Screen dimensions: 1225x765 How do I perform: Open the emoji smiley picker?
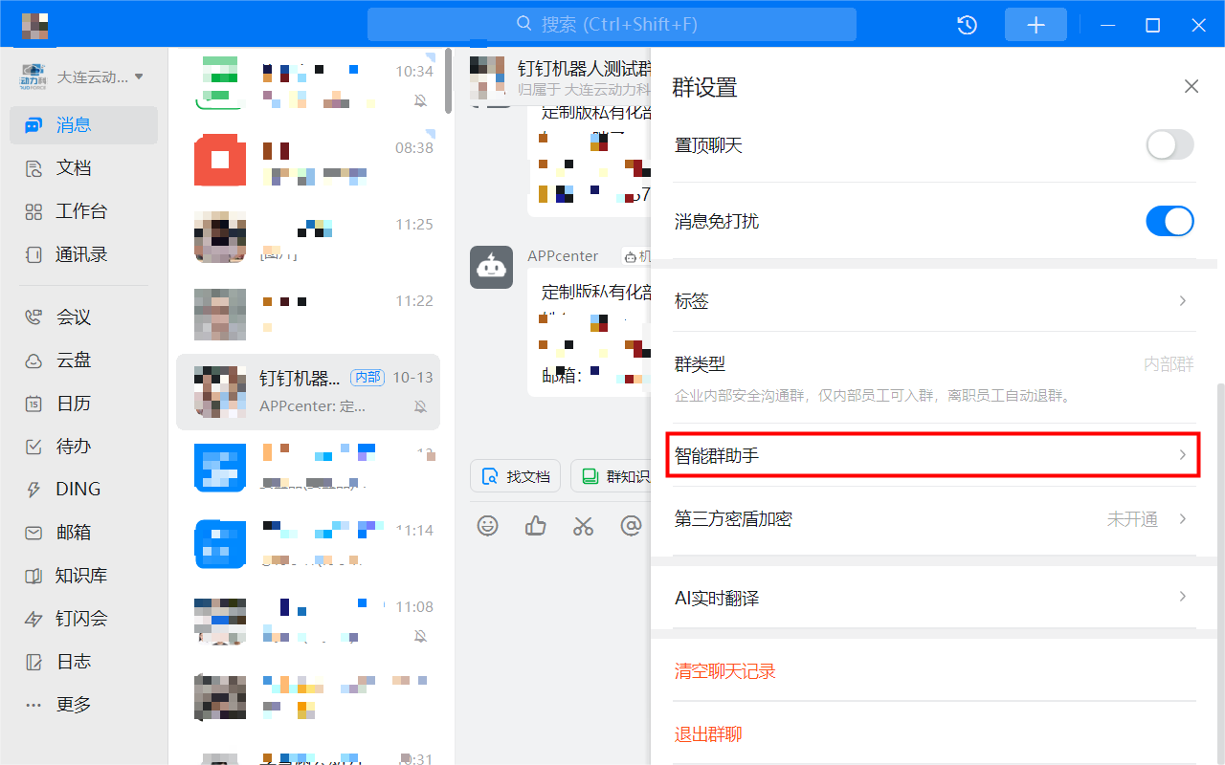pos(488,525)
